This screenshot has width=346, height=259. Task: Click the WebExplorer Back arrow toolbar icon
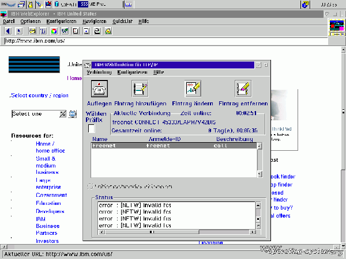pos(8,31)
